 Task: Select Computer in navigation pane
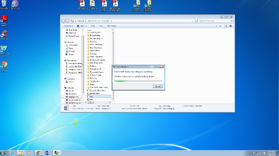coord(69,79)
